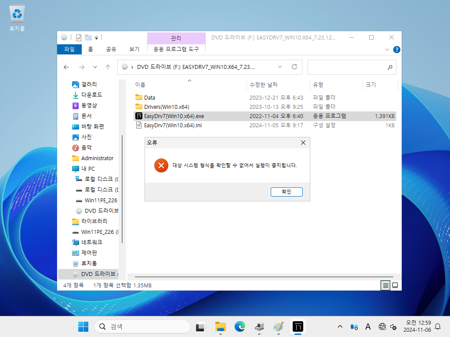Close the 오류 dialog with X
Screen dimensions: 450x337
click(303, 143)
